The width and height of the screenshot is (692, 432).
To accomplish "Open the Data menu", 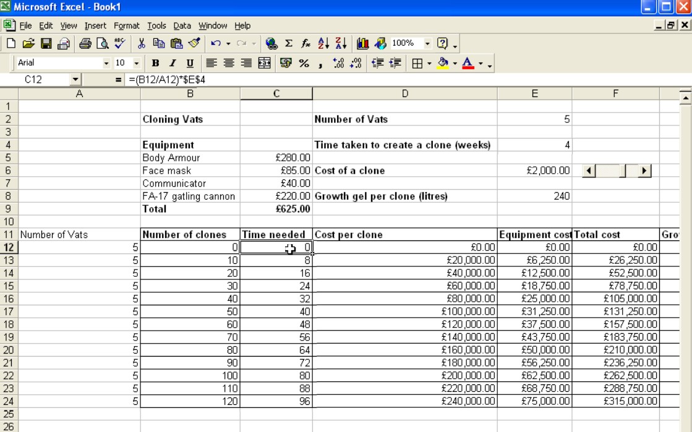I will pos(182,25).
